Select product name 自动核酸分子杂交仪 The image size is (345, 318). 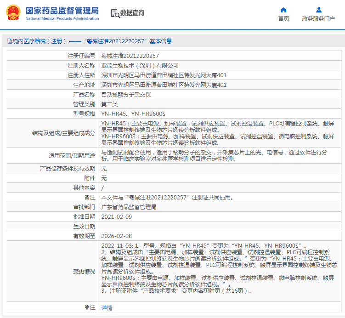[126, 95]
